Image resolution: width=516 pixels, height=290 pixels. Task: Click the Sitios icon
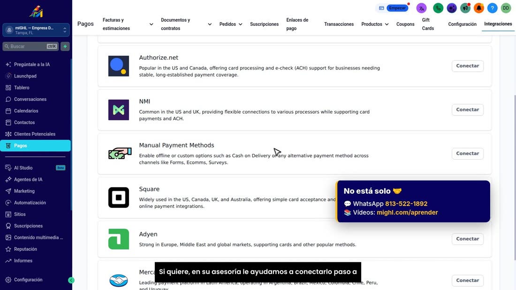click(8, 214)
